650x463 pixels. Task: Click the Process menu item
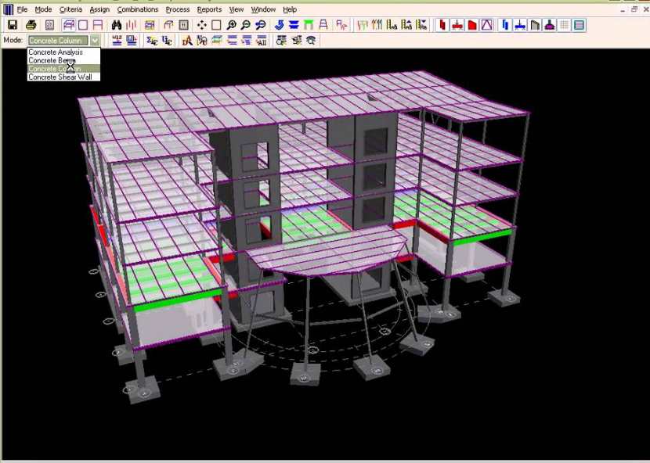(178, 9)
